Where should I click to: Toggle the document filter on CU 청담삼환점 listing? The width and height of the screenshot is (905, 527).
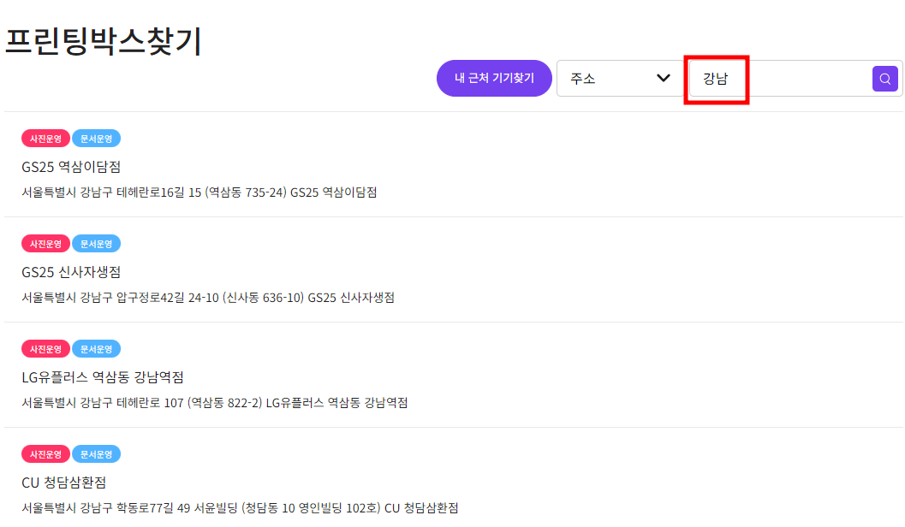pyautogui.click(x=97, y=453)
